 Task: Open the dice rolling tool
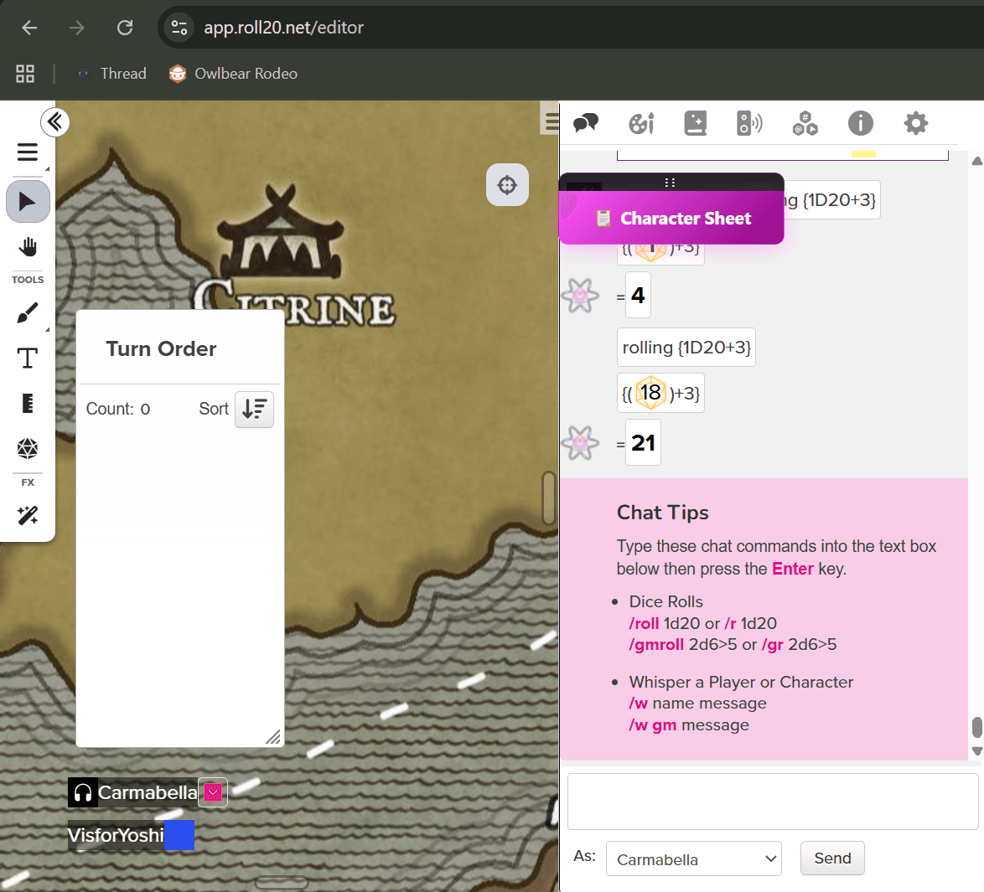point(28,448)
